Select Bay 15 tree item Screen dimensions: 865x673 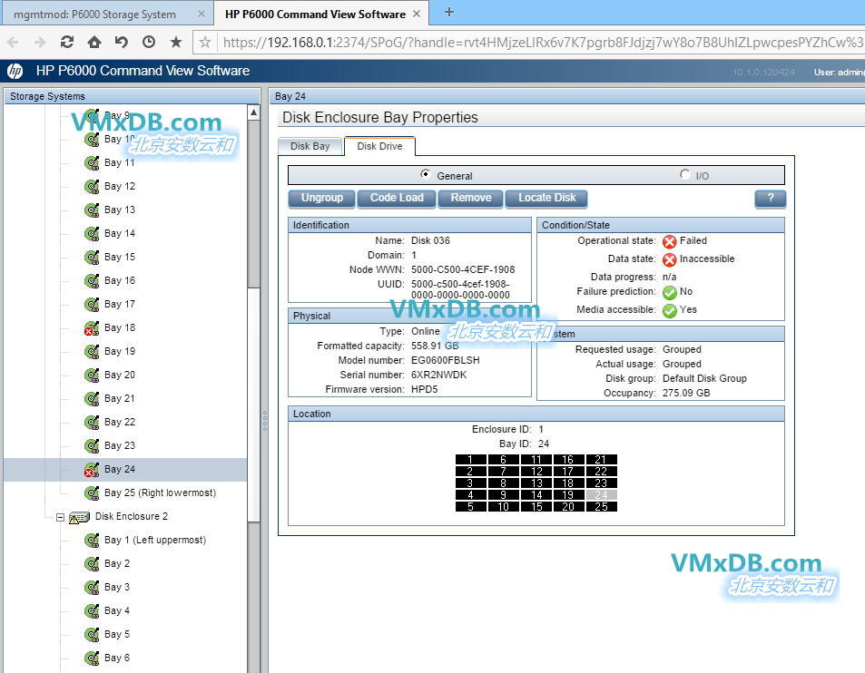click(120, 258)
